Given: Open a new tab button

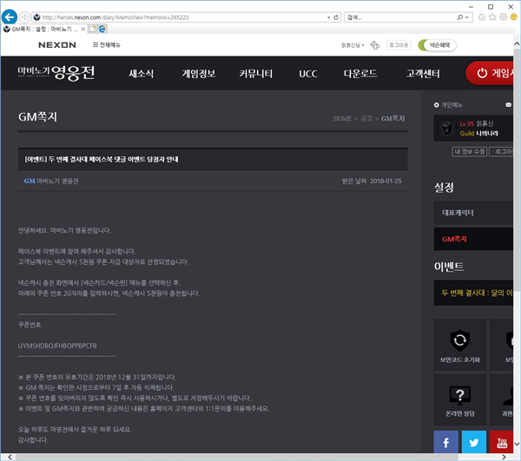Looking at the screenshot, I should coord(92,30).
